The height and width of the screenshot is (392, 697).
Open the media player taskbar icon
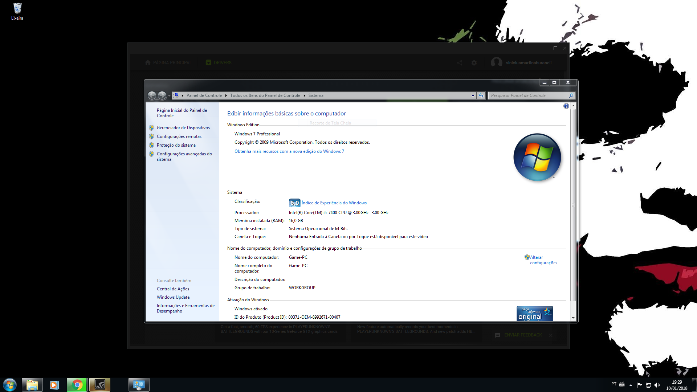click(54, 385)
